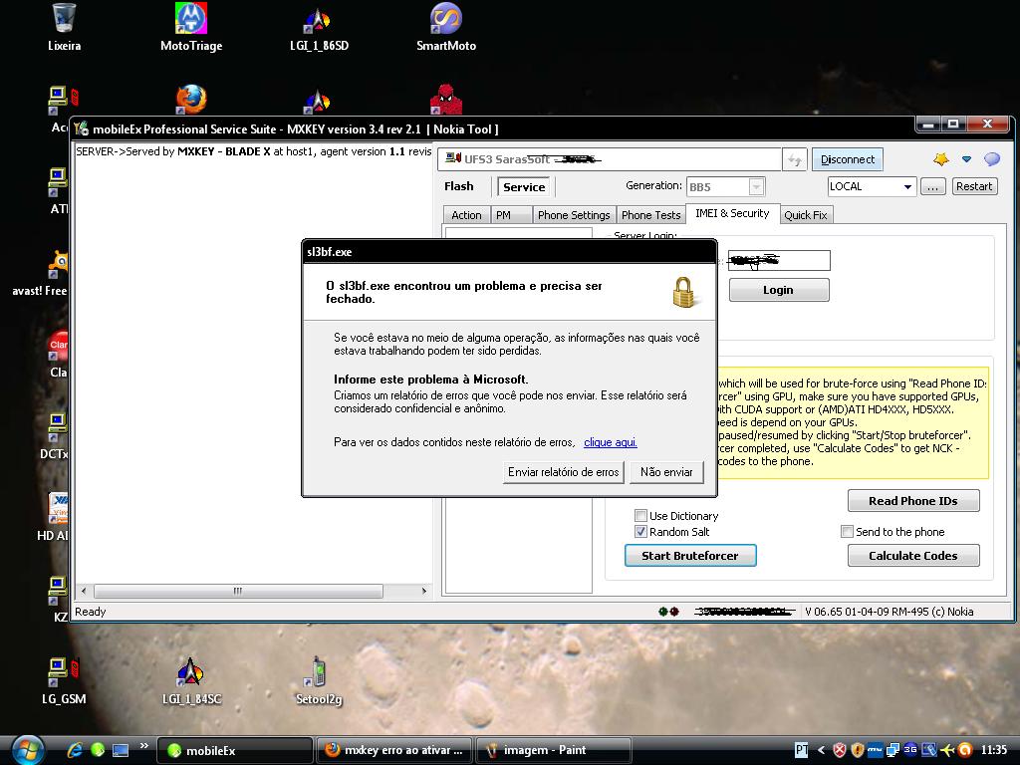Click Enviar relatório de erros button
This screenshot has width=1020, height=765.
pyautogui.click(x=564, y=472)
